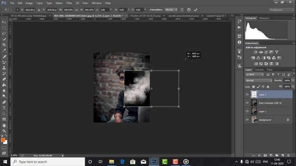Hide Dark Contrasts layer visibility eye

[x=247, y=103]
